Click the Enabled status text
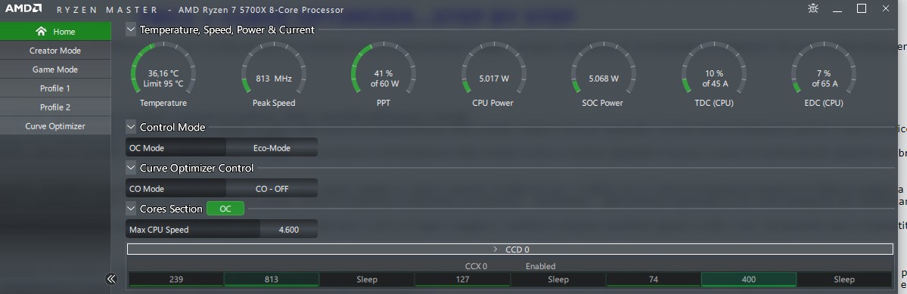This screenshot has height=294, width=907. tap(540, 266)
